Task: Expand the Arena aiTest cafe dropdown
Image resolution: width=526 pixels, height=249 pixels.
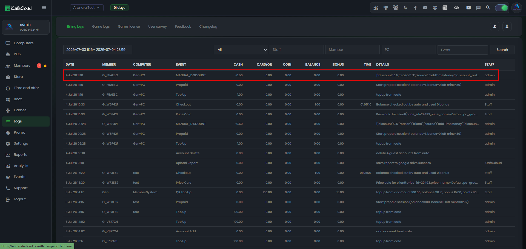Action: pyautogui.click(x=87, y=8)
